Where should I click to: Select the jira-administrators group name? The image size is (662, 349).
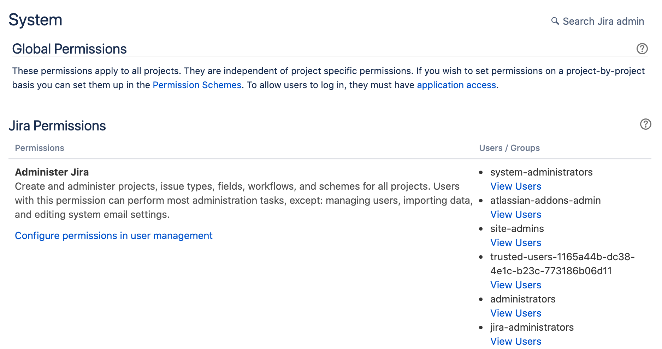tap(532, 327)
